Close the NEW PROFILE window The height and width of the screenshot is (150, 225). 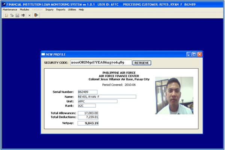pyautogui.click(x=200, y=54)
